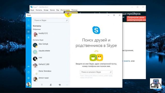Viewport: 165px width, 93px height.
Task: Open the three-dots more options icon
Action: 67,85
